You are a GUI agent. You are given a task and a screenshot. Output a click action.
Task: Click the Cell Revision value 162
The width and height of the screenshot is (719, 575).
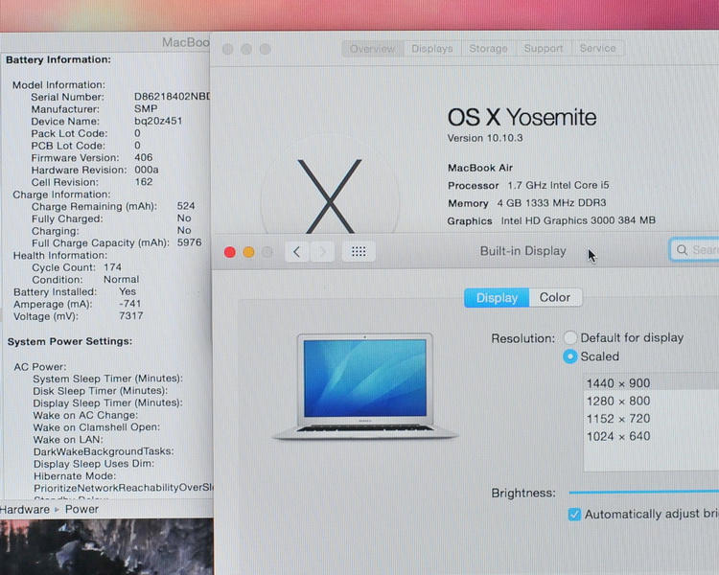(x=143, y=181)
